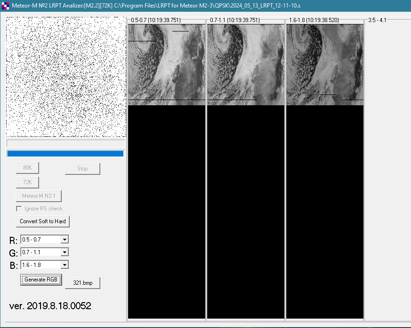411x328 pixels.
Task: Click the blue progress bar
Action: click(x=65, y=154)
